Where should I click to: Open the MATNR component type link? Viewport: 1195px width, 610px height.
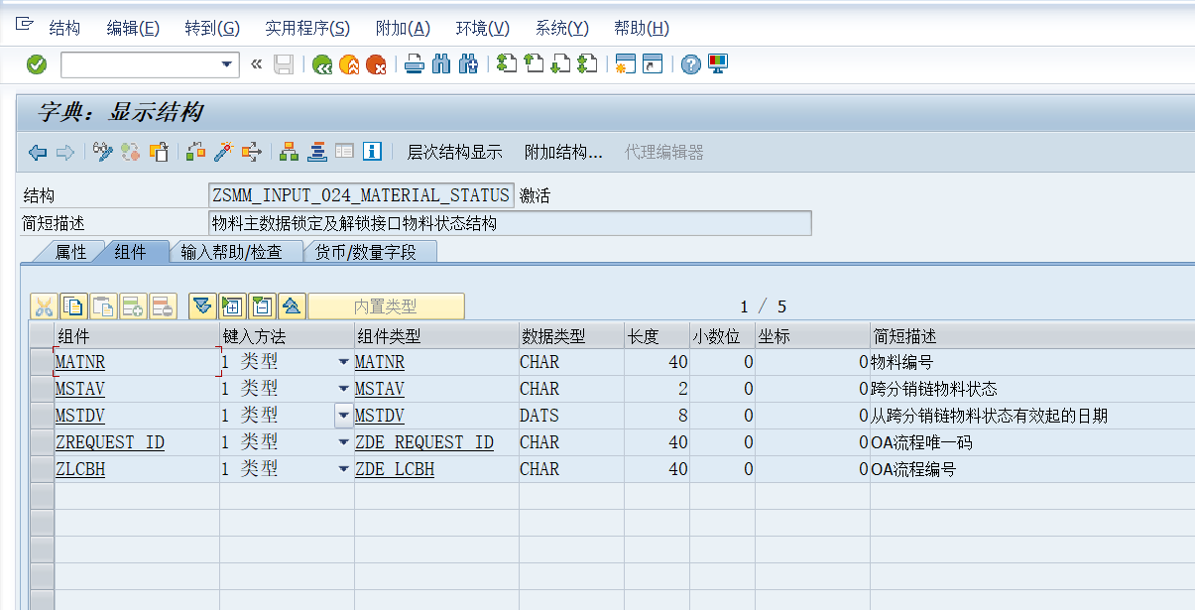click(380, 362)
